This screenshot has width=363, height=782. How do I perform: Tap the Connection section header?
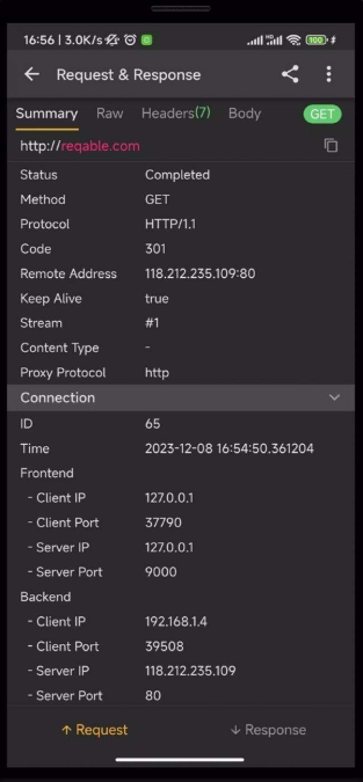pos(181,397)
